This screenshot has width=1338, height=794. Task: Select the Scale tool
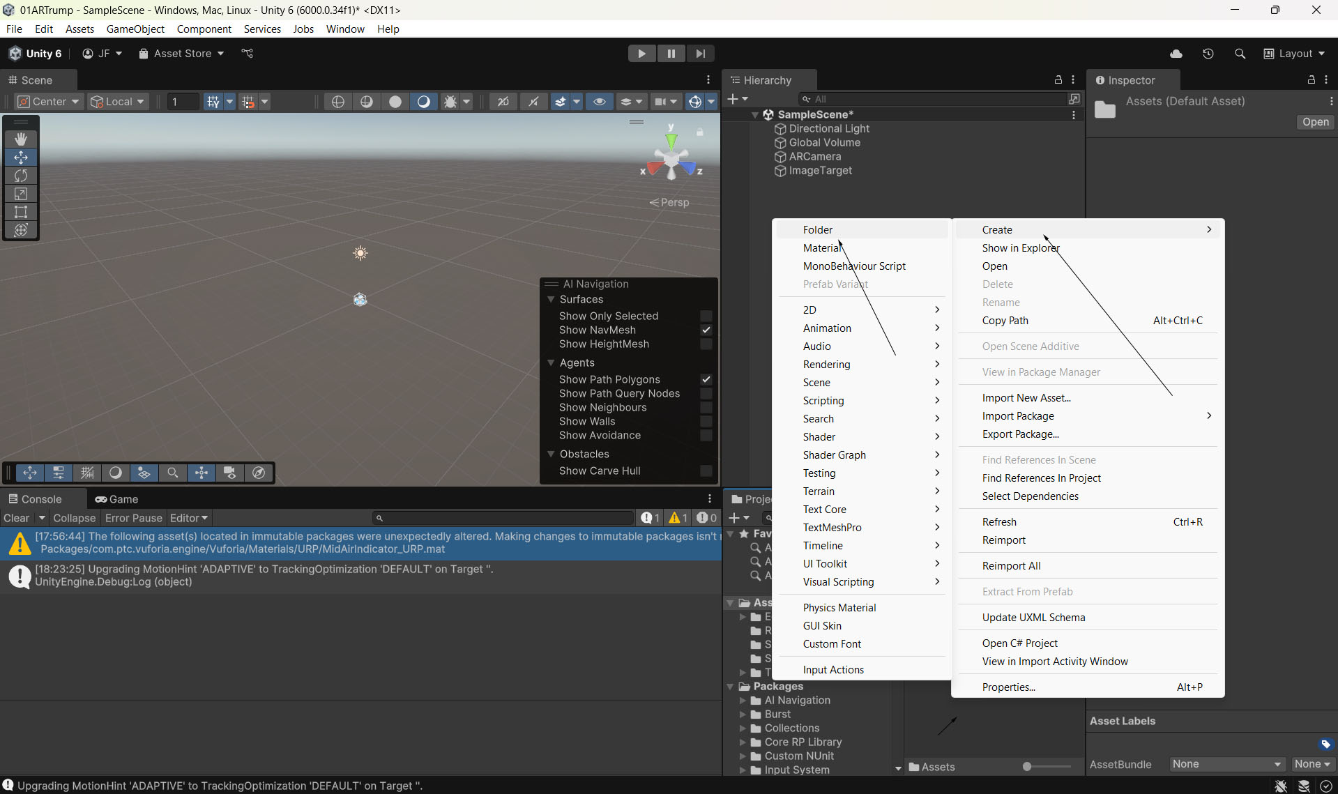21,194
